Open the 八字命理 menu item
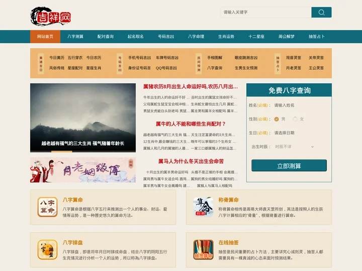362x271 pixels. (196, 37)
